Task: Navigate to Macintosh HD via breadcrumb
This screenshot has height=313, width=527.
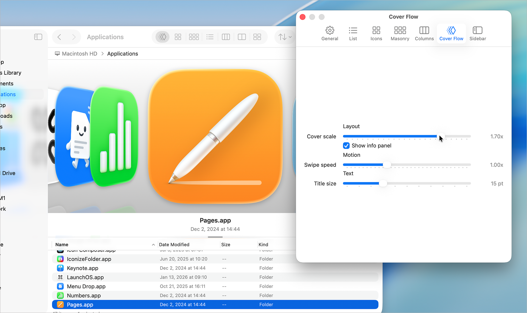Action: (x=79, y=54)
